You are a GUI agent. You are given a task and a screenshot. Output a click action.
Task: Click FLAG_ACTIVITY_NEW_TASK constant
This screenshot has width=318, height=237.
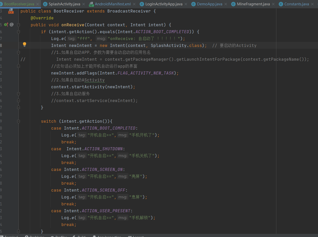point(146,73)
